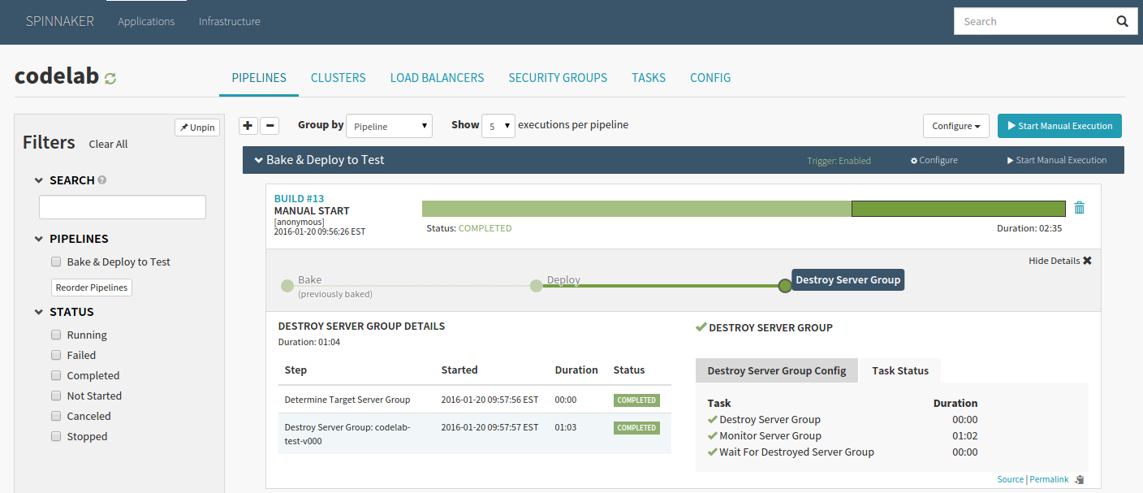Click the Status: COMPLETED text
This screenshot has height=493, width=1143.
coord(469,228)
